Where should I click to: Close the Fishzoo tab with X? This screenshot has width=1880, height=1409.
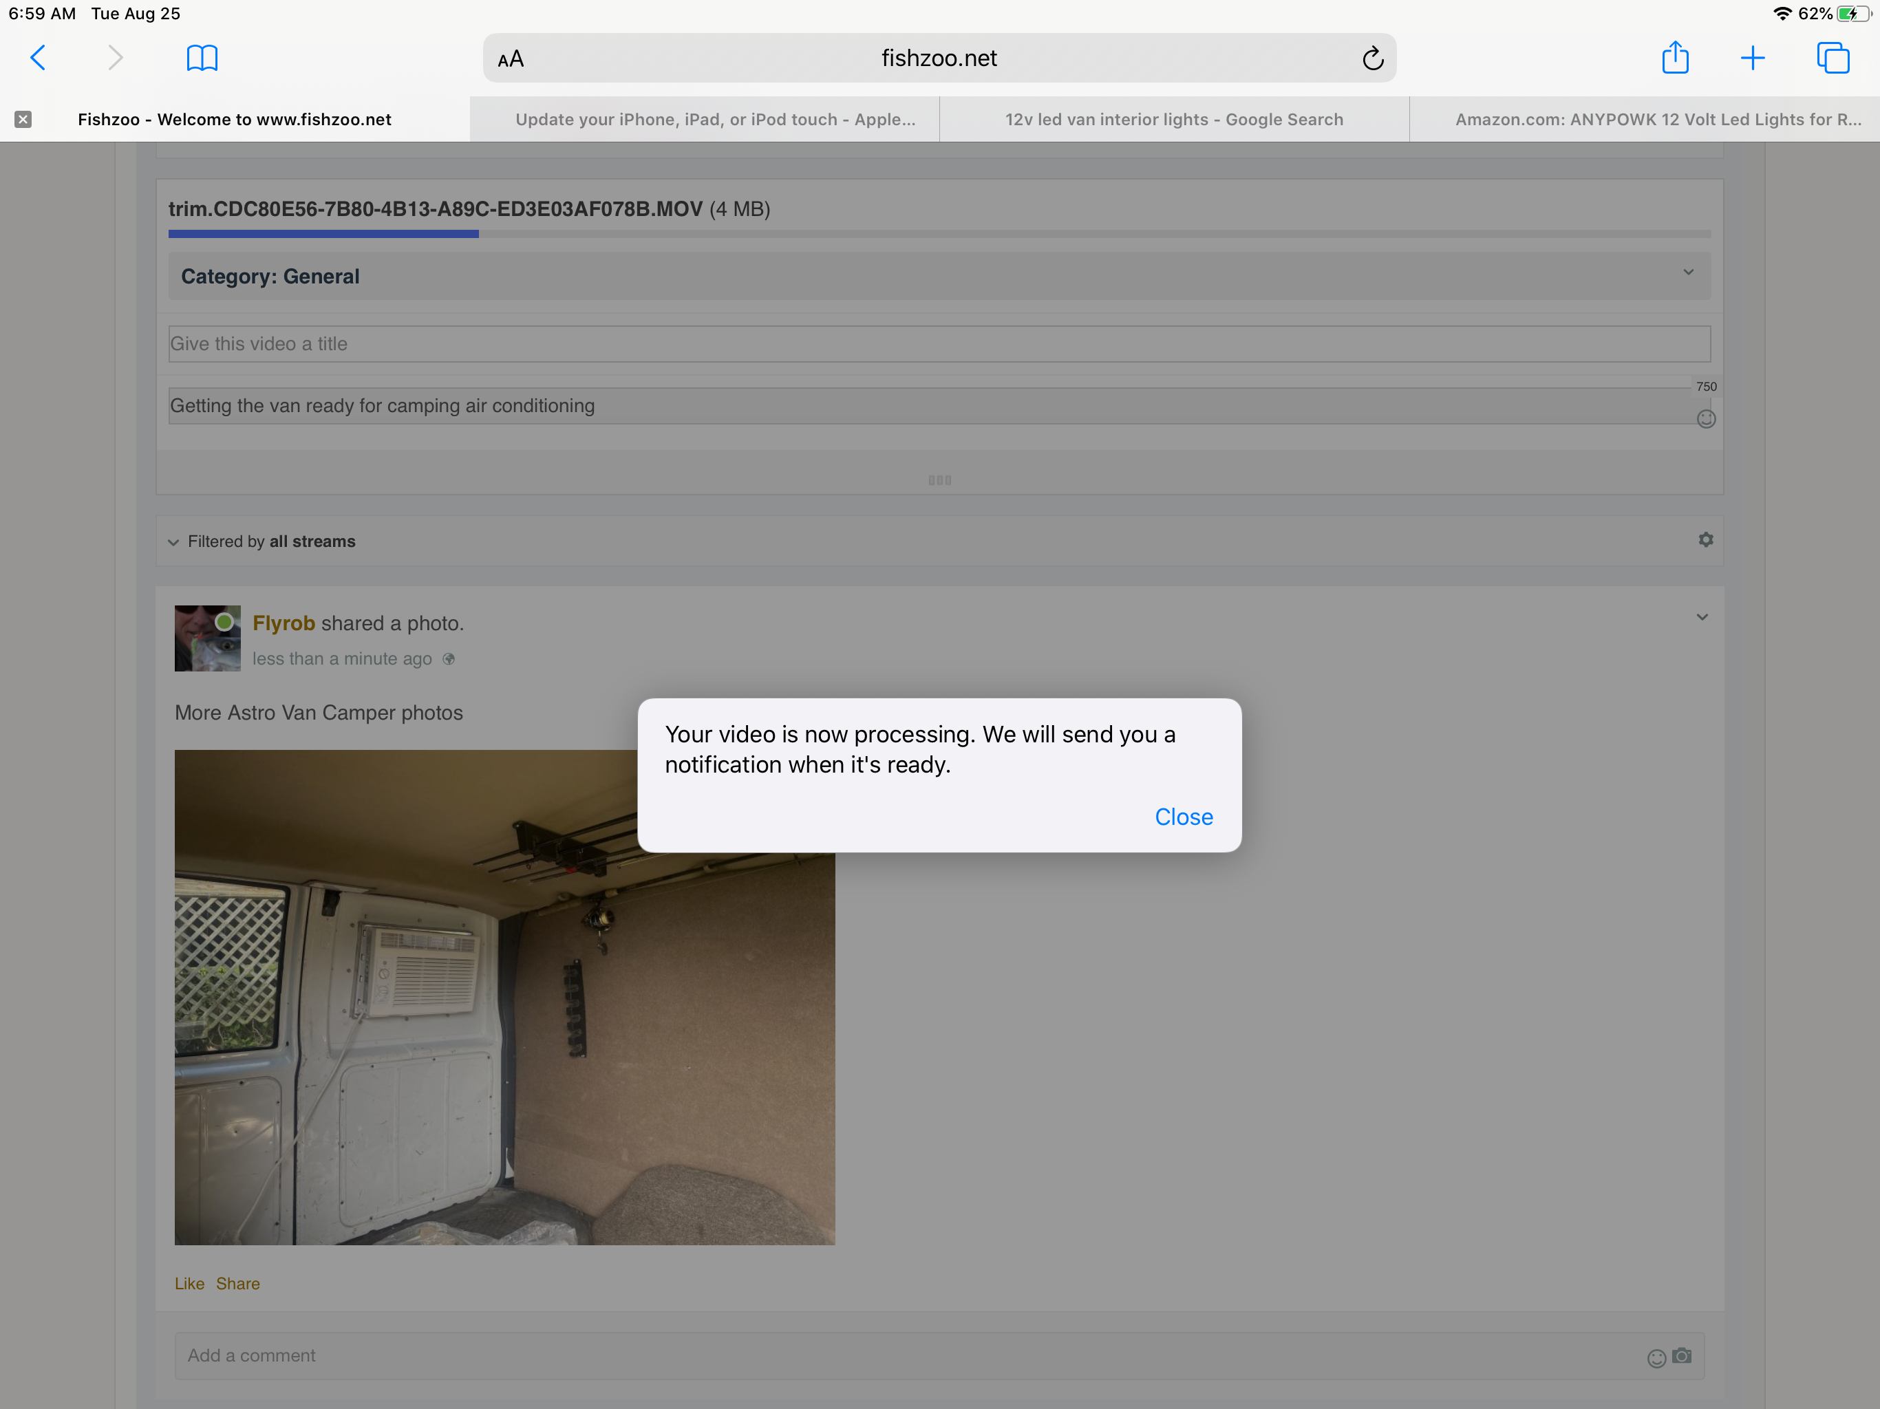(x=23, y=119)
